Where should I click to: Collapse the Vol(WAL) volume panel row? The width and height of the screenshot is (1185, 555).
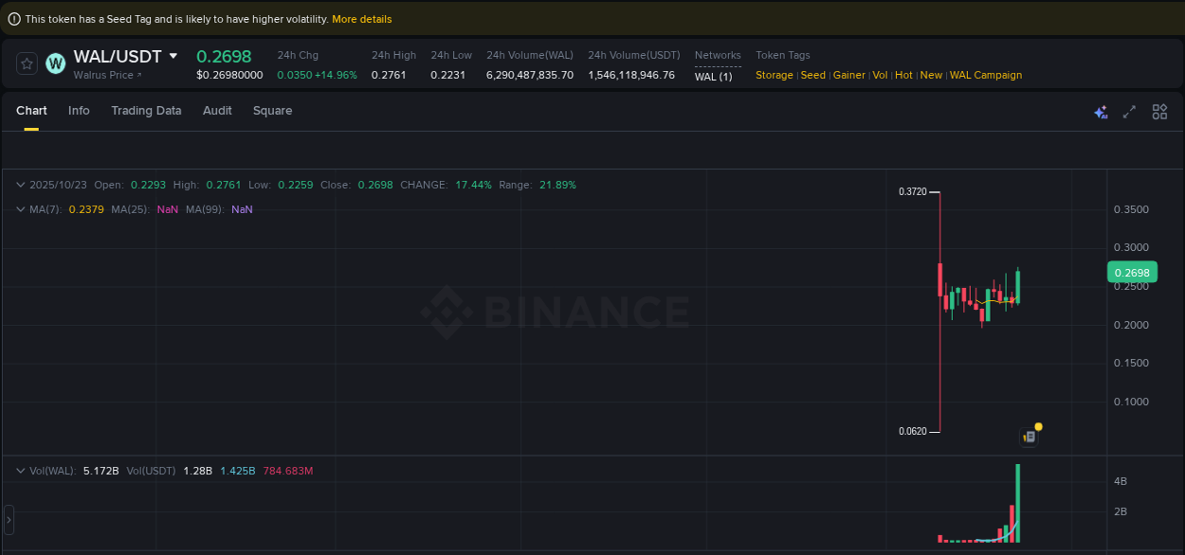[x=20, y=470]
